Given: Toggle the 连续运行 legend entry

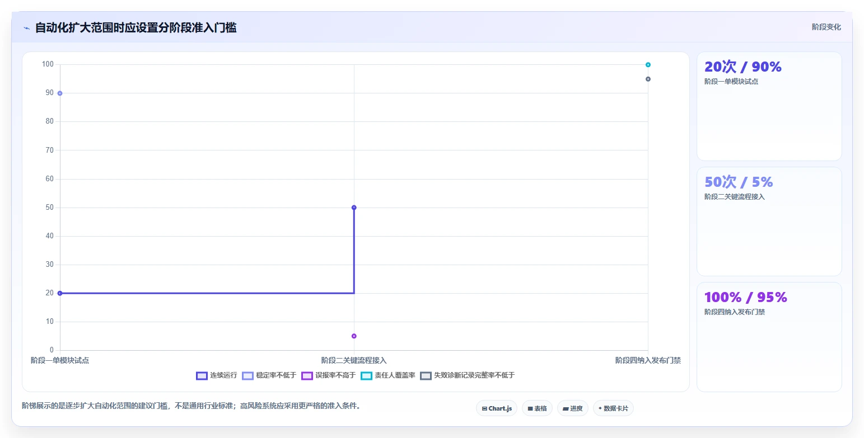Looking at the screenshot, I should click(217, 375).
